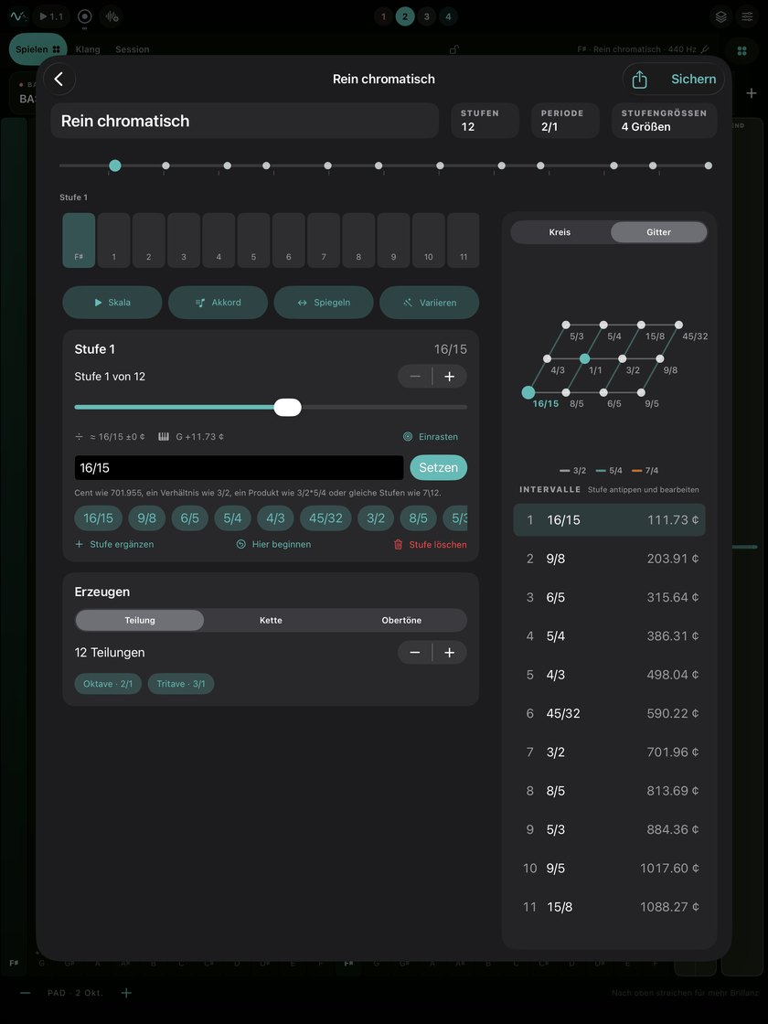
Task: Select interval row 11 15/8
Action: click(x=609, y=907)
